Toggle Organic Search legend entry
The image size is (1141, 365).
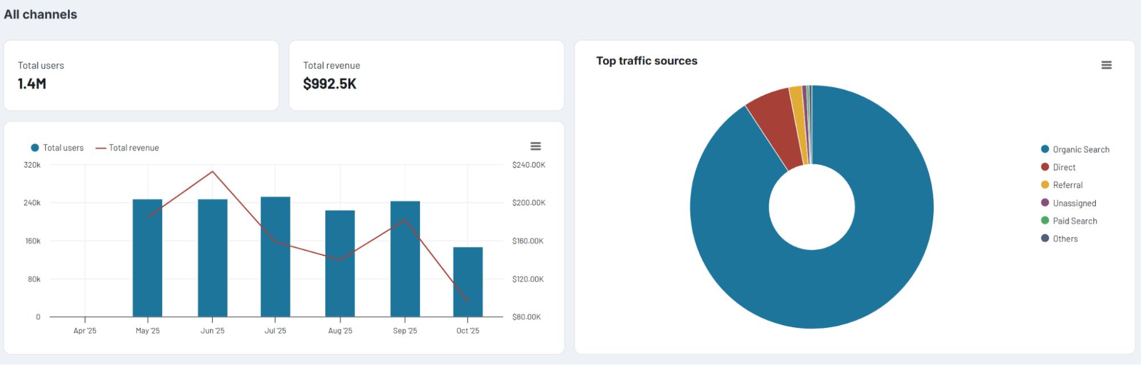[x=1075, y=149]
